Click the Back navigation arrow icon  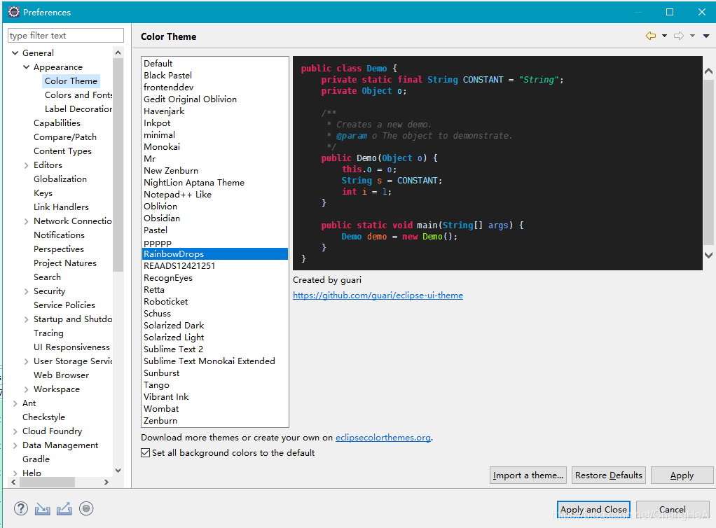[651, 36]
